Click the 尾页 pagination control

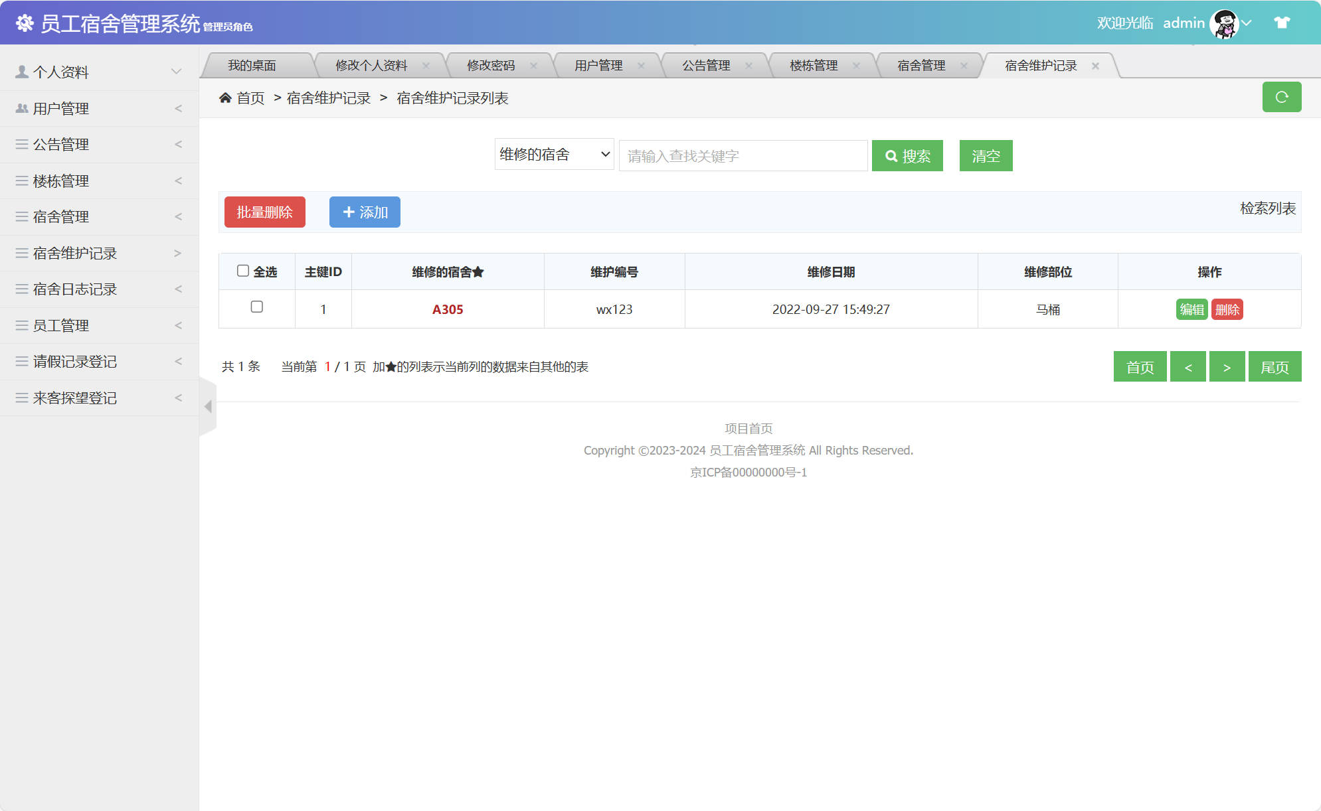(1275, 366)
